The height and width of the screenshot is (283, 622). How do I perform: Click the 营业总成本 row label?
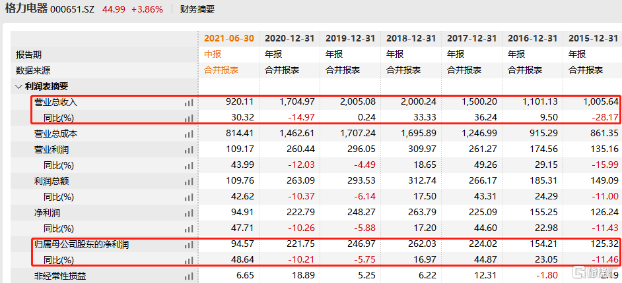point(56,134)
